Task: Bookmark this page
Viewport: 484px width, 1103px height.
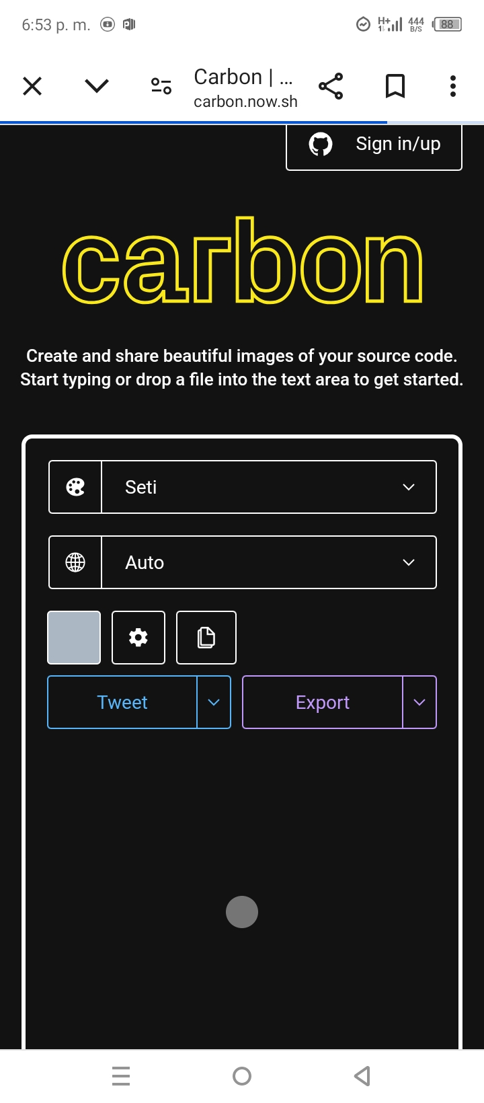Action: click(395, 86)
